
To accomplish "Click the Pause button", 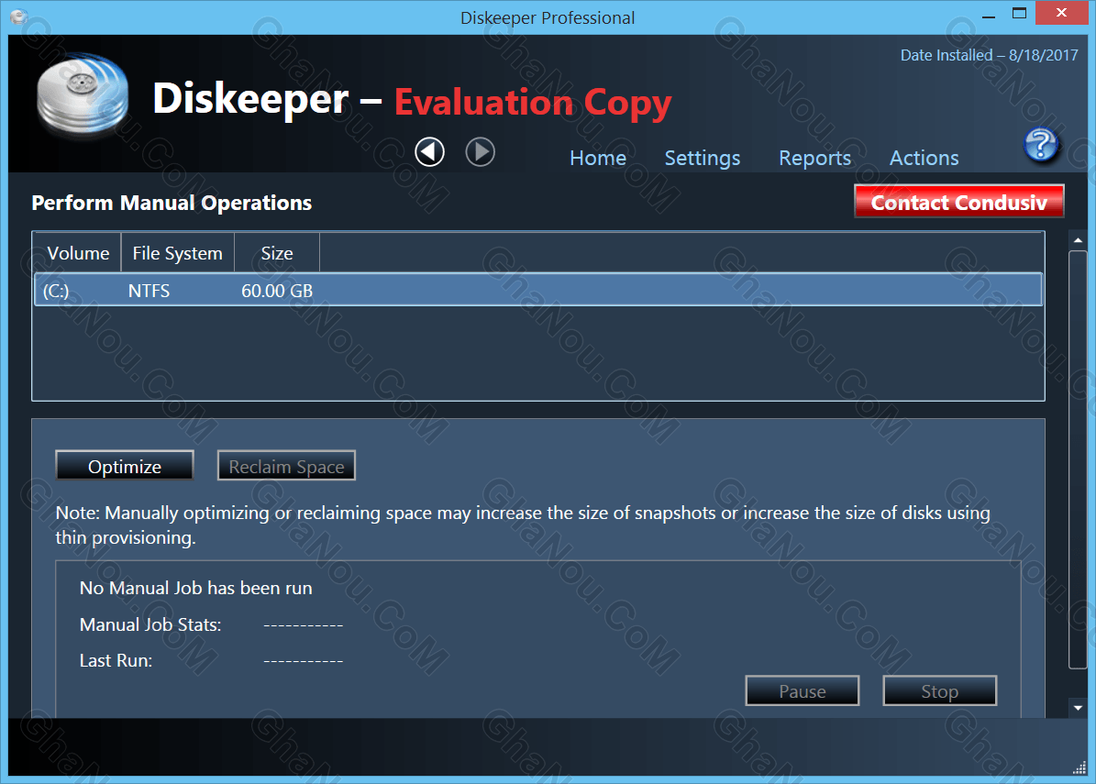I will tap(803, 691).
